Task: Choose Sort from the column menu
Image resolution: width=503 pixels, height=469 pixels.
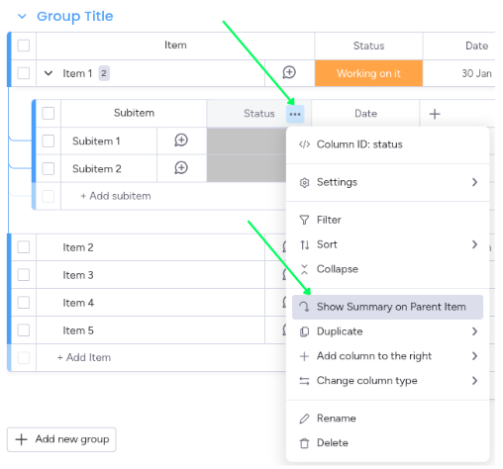Action: pyautogui.click(x=387, y=244)
